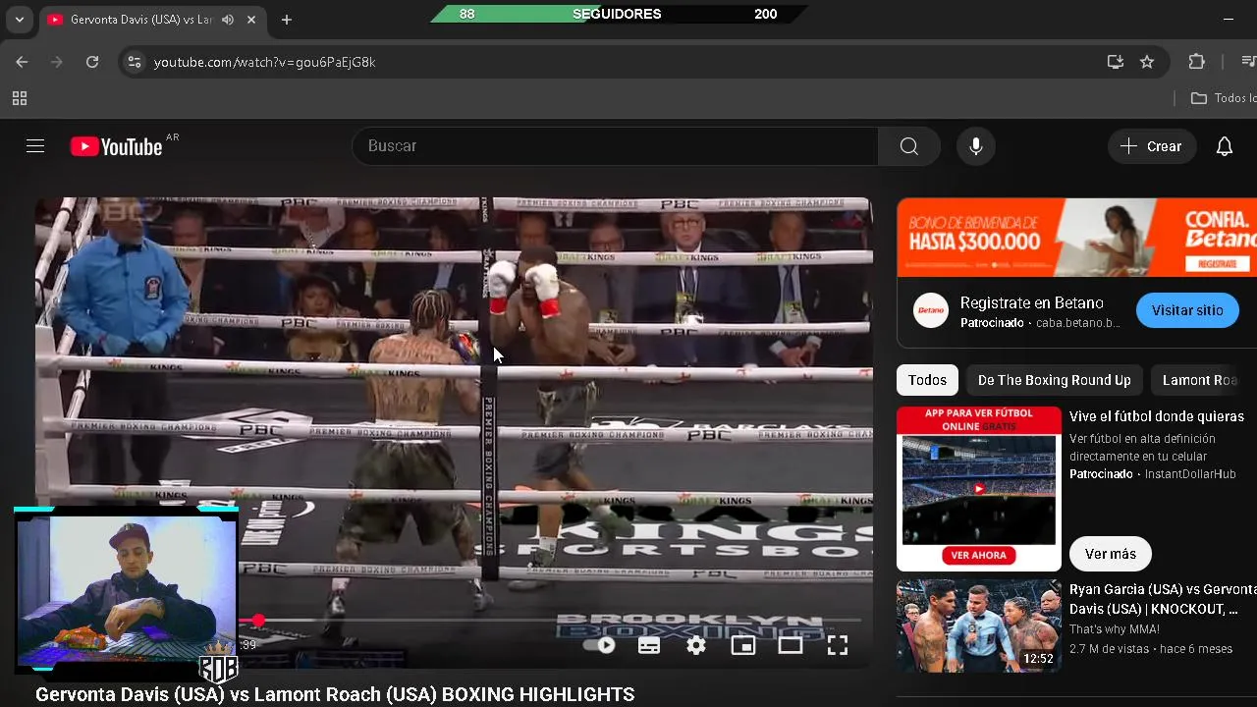Open a new browser tab
This screenshot has width=1257, height=707.
tap(287, 20)
